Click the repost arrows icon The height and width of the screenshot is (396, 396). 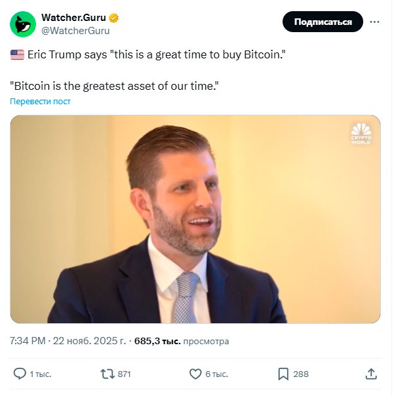[x=108, y=374]
